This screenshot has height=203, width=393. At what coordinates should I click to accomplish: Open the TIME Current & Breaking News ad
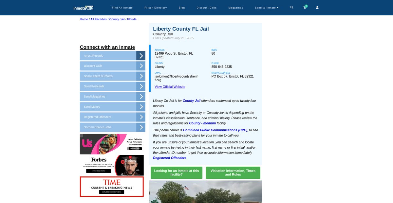(x=112, y=187)
